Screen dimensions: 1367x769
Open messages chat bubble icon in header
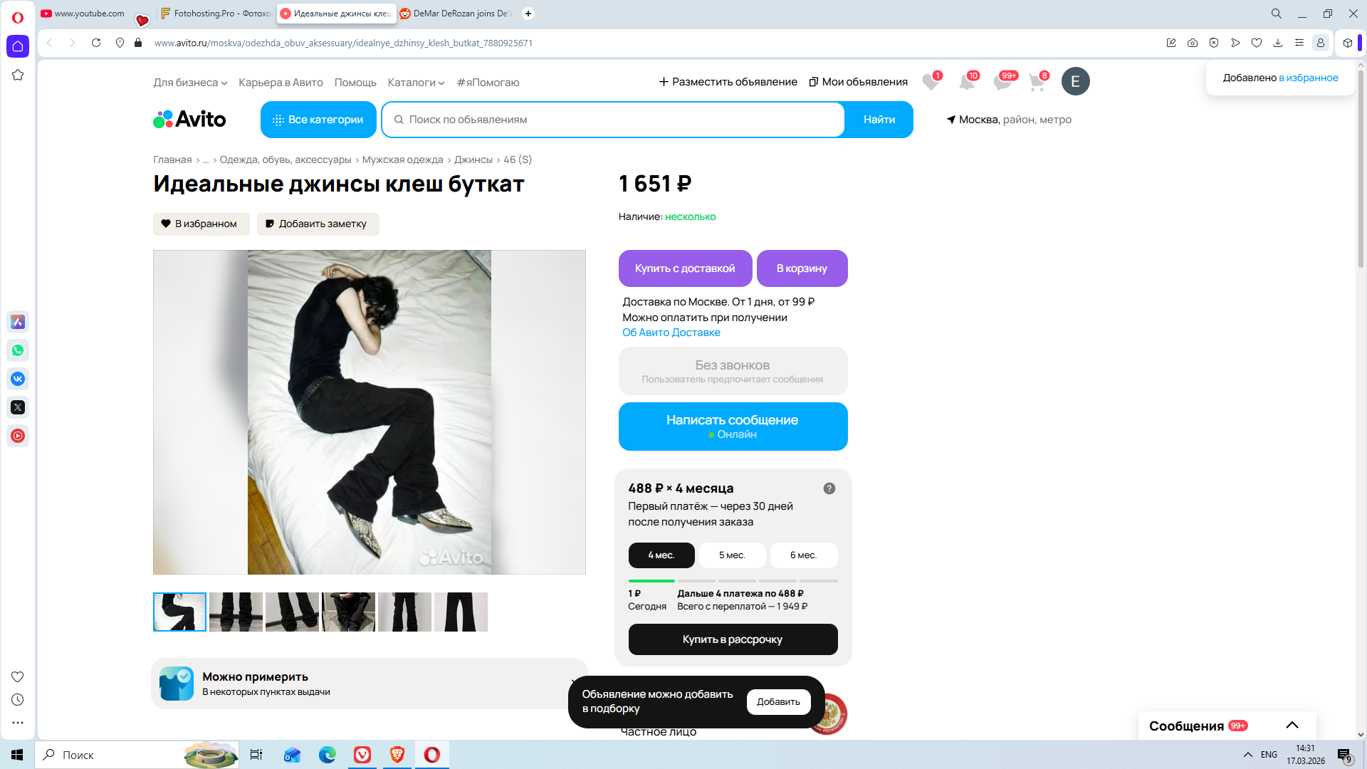tap(1002, 82)
